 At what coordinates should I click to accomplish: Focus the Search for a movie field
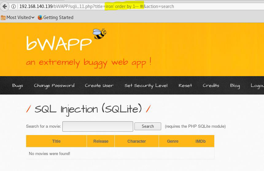pyautogui.click(x=98, y=126)
